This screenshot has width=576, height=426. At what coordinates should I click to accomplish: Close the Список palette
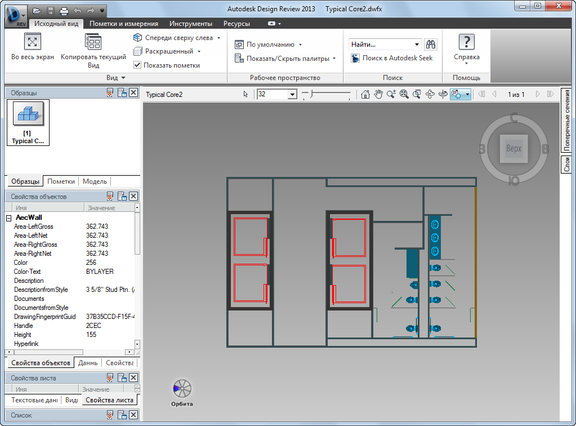click(133, 415)
